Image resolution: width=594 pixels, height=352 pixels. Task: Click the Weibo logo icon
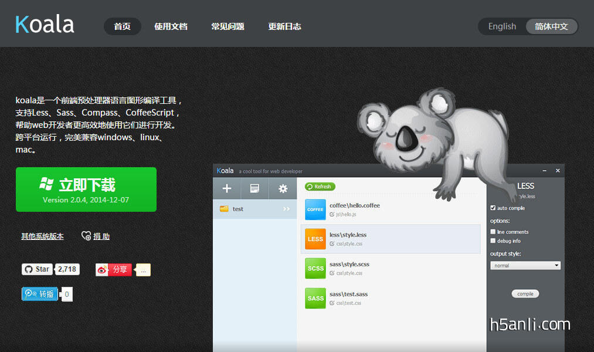(x=102, y=270)
